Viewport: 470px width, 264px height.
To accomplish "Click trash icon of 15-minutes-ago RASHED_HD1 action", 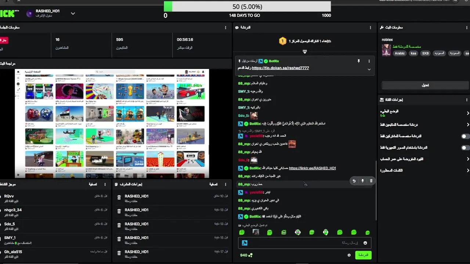I will coord(119,239).
